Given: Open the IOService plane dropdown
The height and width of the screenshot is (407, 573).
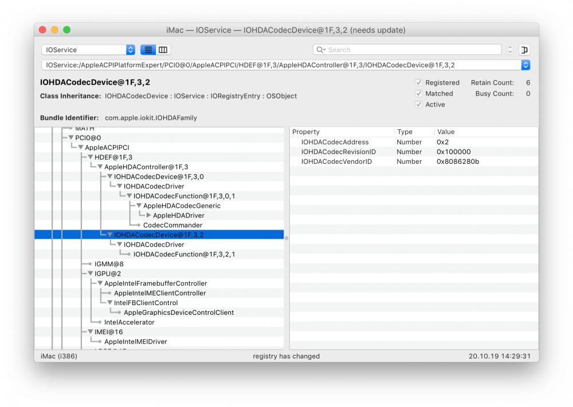Looking at the screenshot, I should [x=88, y=50].
